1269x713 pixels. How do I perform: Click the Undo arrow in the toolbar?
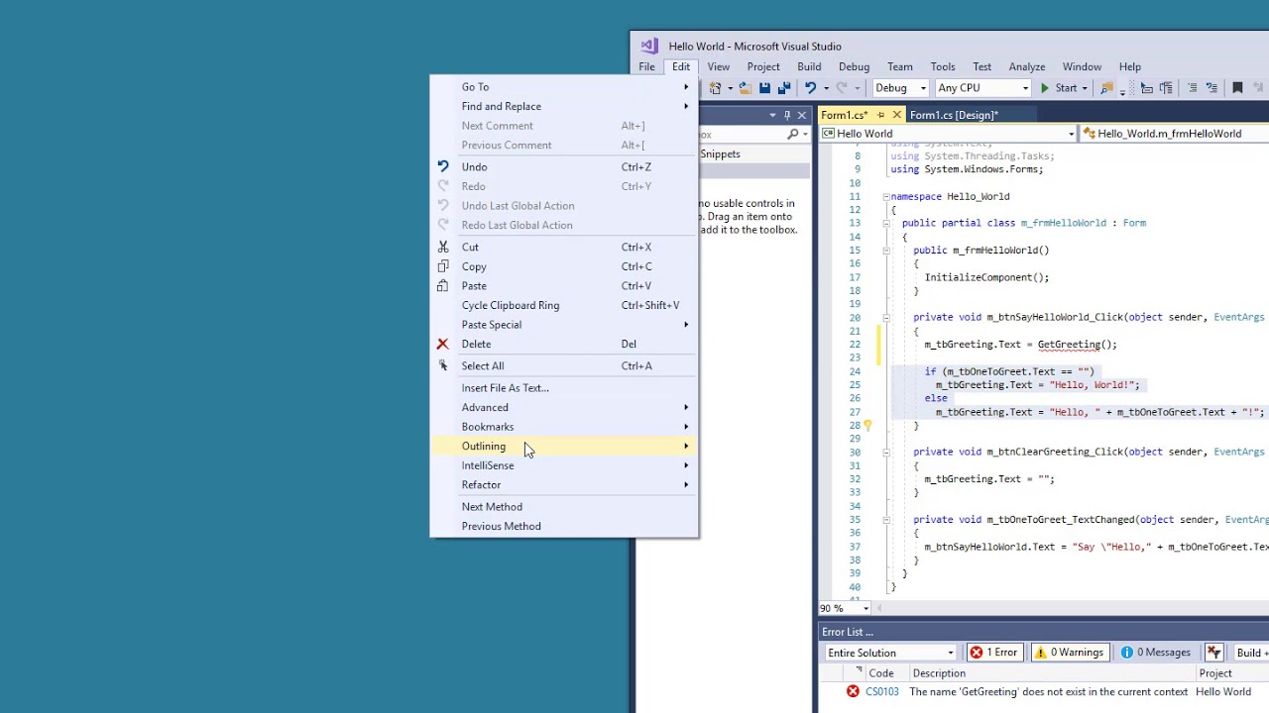(810, 88)
